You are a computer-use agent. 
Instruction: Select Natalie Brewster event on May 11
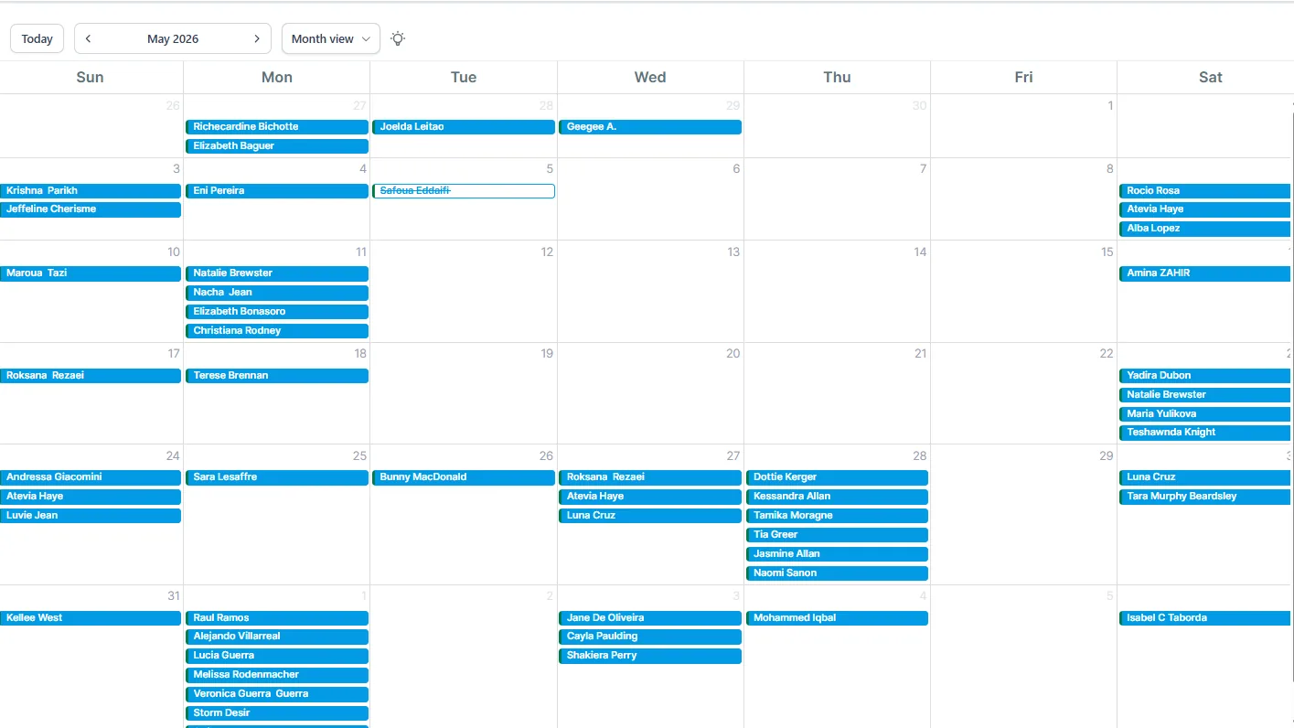click(x=277, y=273)
